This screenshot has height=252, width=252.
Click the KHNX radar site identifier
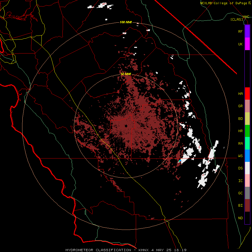pyautogui.click(x=143, y=250)
